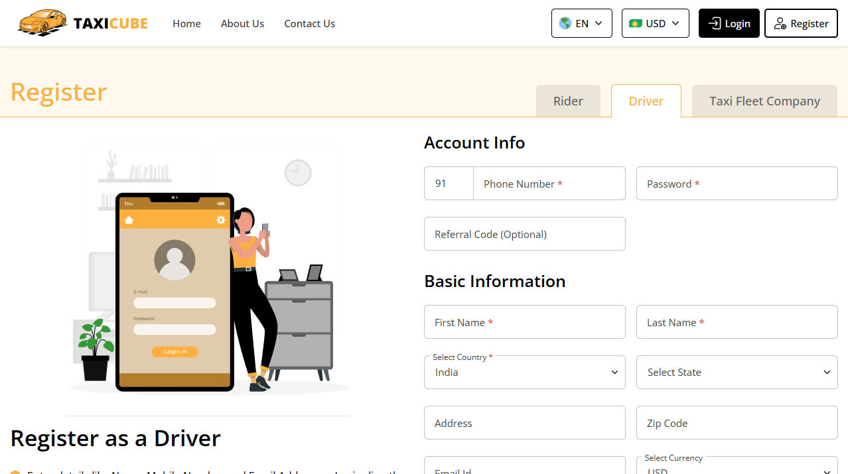Open the EN language dropdown
848x474 pixels.
click(582, 23)
